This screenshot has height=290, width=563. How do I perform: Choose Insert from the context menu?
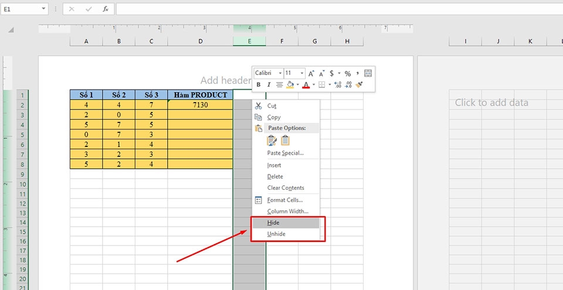tap(286, 165)
